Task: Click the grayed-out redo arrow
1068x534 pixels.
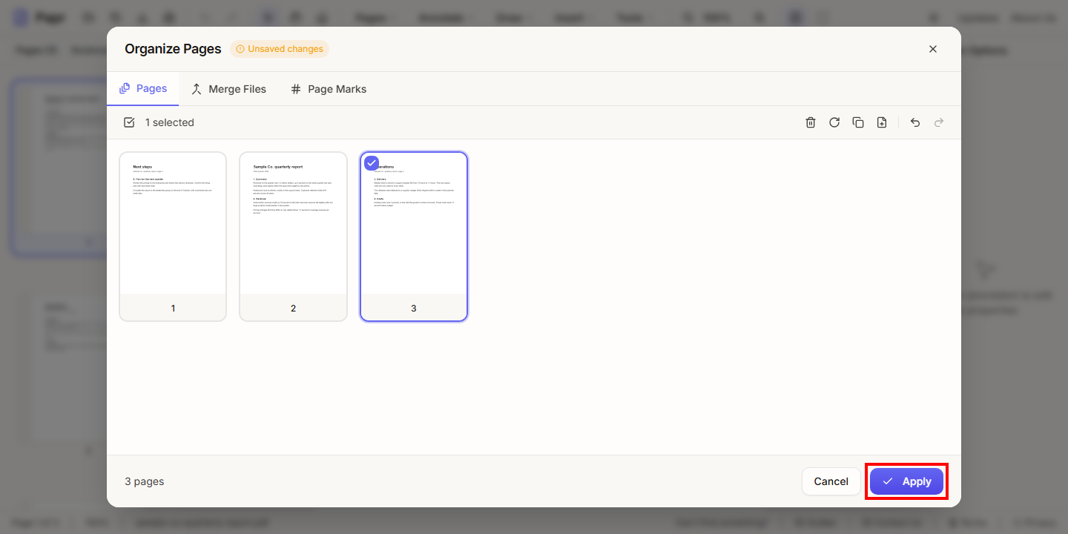Action: [939, 122]
